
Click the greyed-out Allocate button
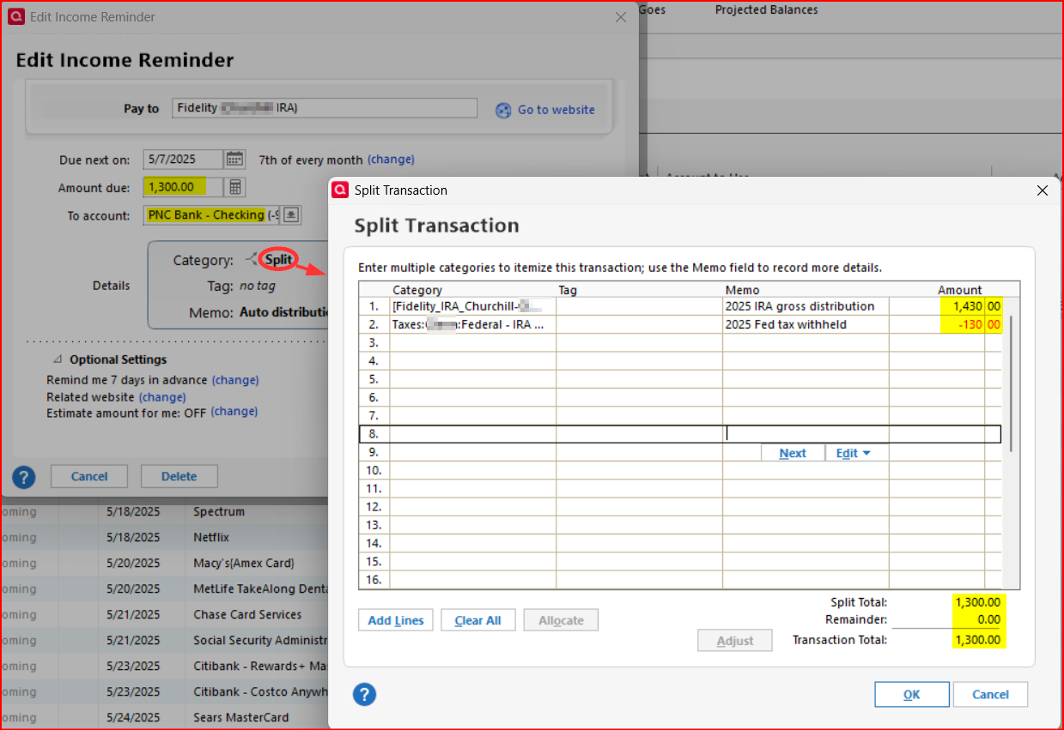click(561, 620)
